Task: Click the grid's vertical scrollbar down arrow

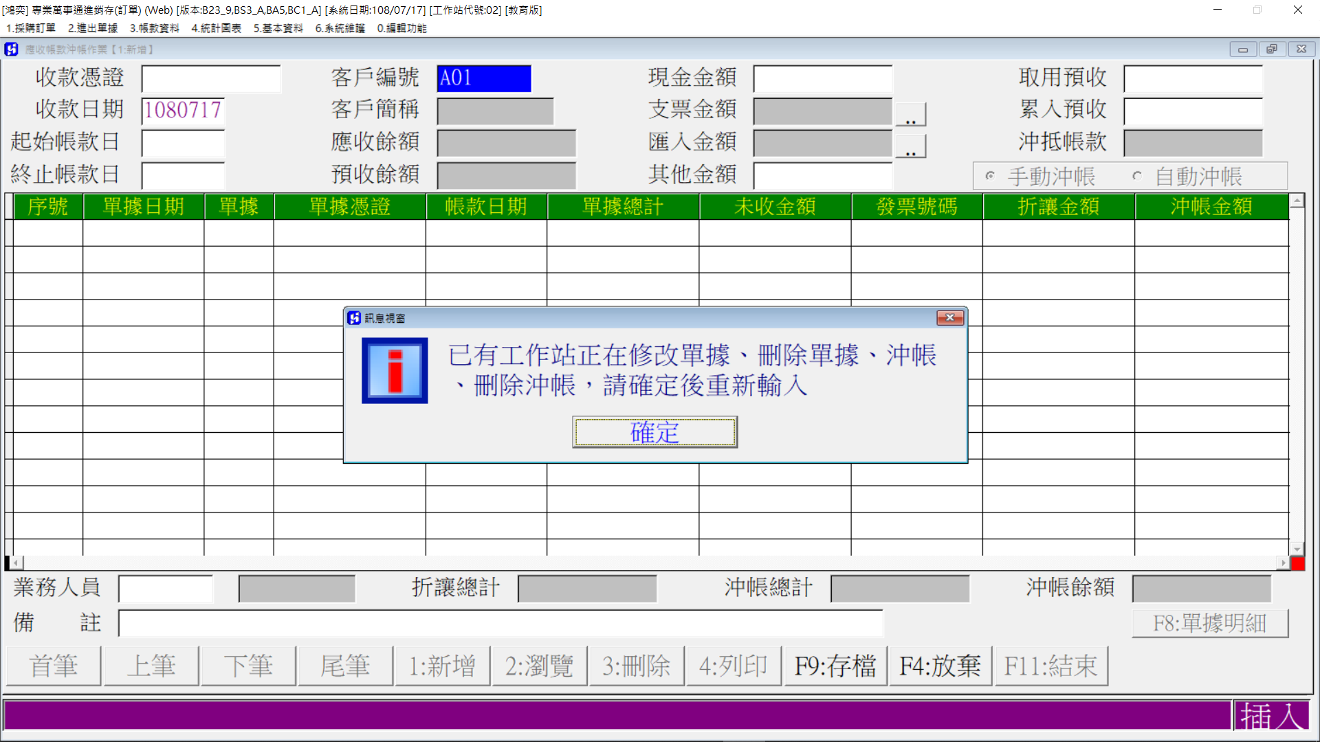Action: tap(1297, 549)
